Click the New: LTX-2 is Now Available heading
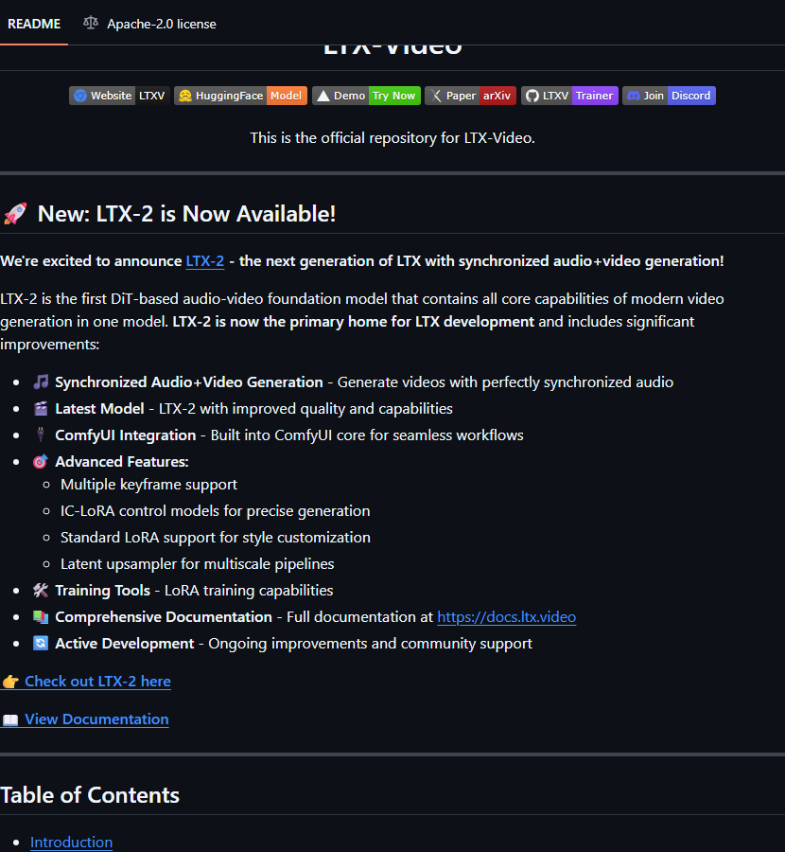785x852 pixels. (186, 214)
